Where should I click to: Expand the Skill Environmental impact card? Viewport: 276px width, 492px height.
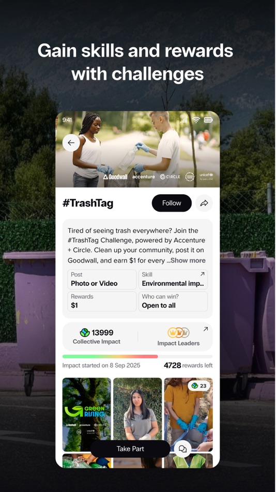tap(173, 279)
